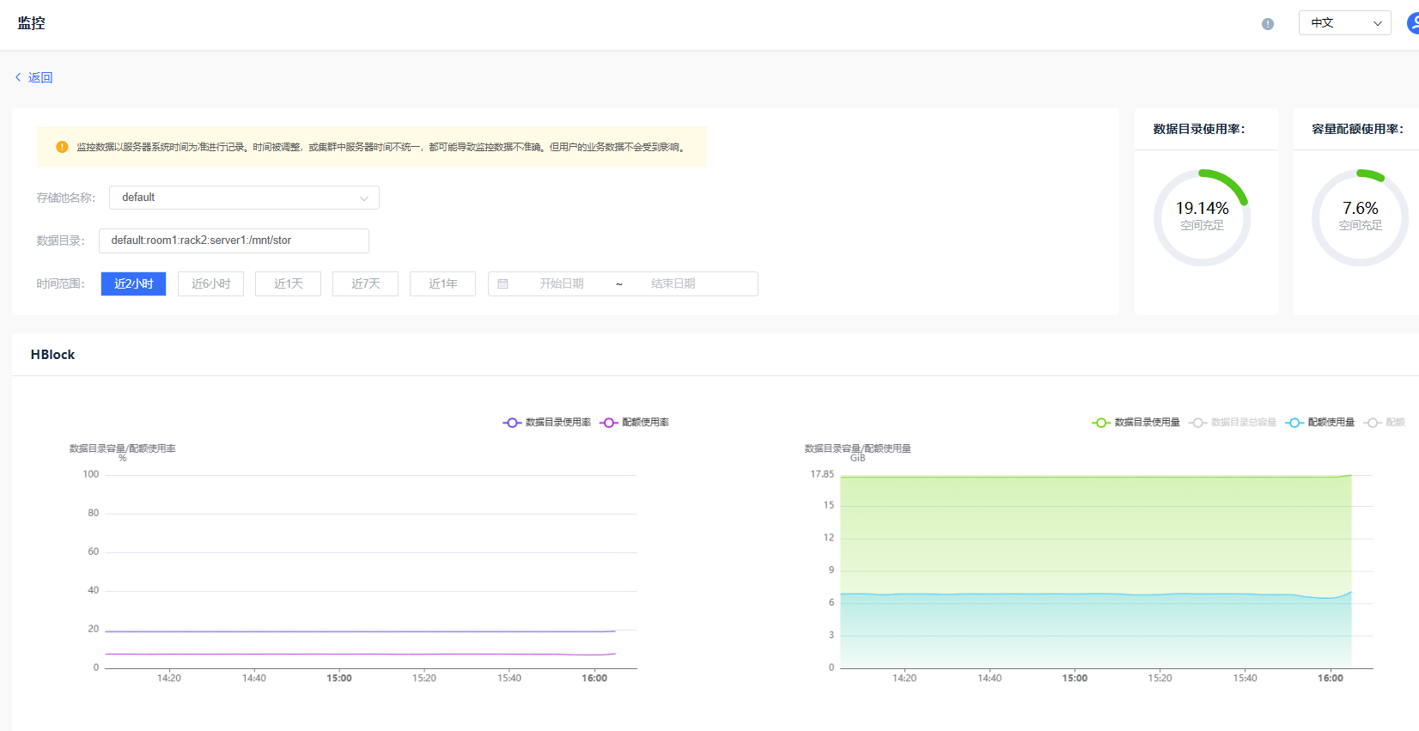Click the 7.6% quota usage gauge
This screenshot has height=731, width=1419.
click(x=1361, y=217)
